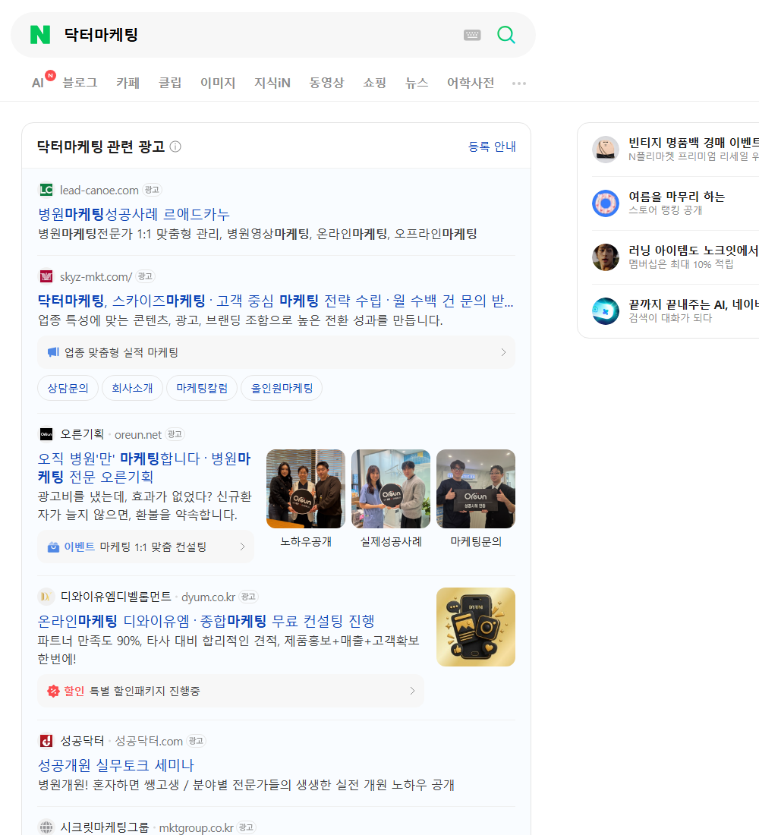Click the 상담문의 pill button
Image resolution: width=759 pixels, height=835 pixels.
(x=68, y=388)
